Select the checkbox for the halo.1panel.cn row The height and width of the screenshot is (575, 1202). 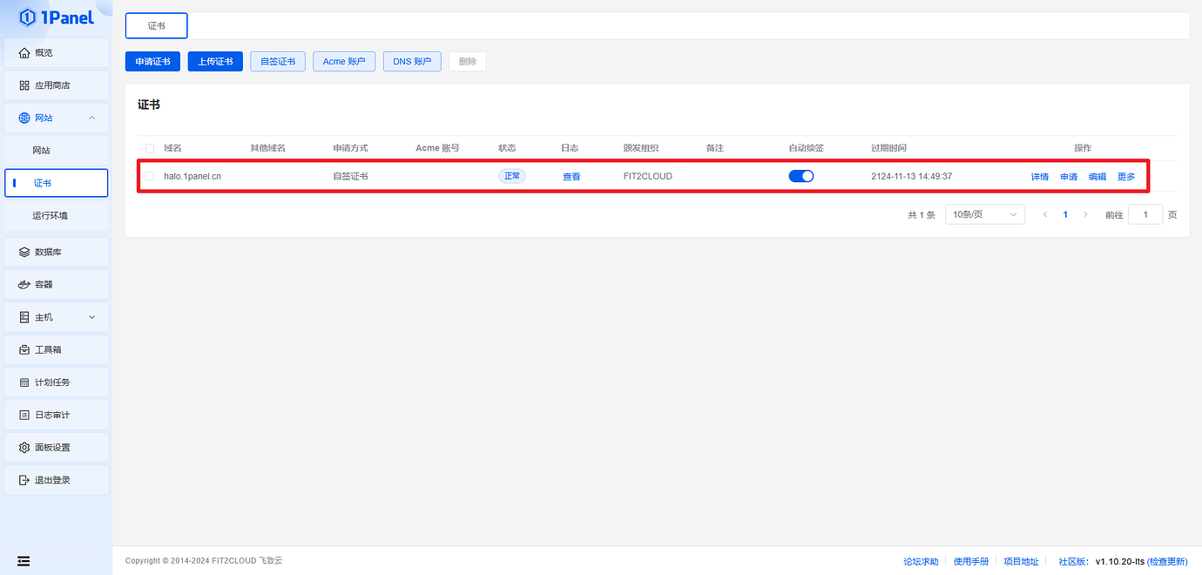[x=149, y=175]
